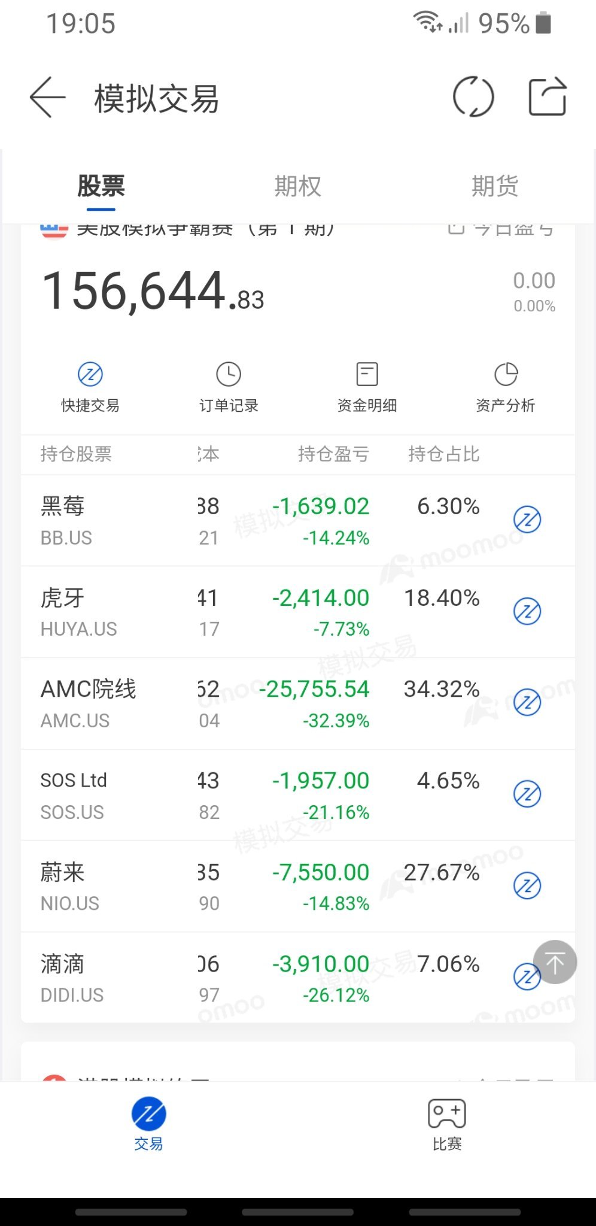Tap the 模拟交易 page title
596x1226 pixels.
(x=157, y=99)
